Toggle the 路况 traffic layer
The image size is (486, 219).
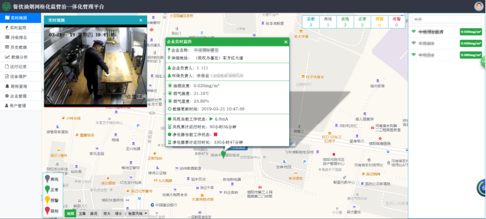click(x=94, y=213)
